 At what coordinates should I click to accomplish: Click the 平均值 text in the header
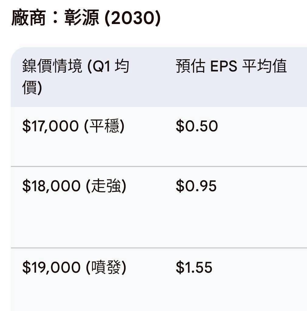(264, 66)
